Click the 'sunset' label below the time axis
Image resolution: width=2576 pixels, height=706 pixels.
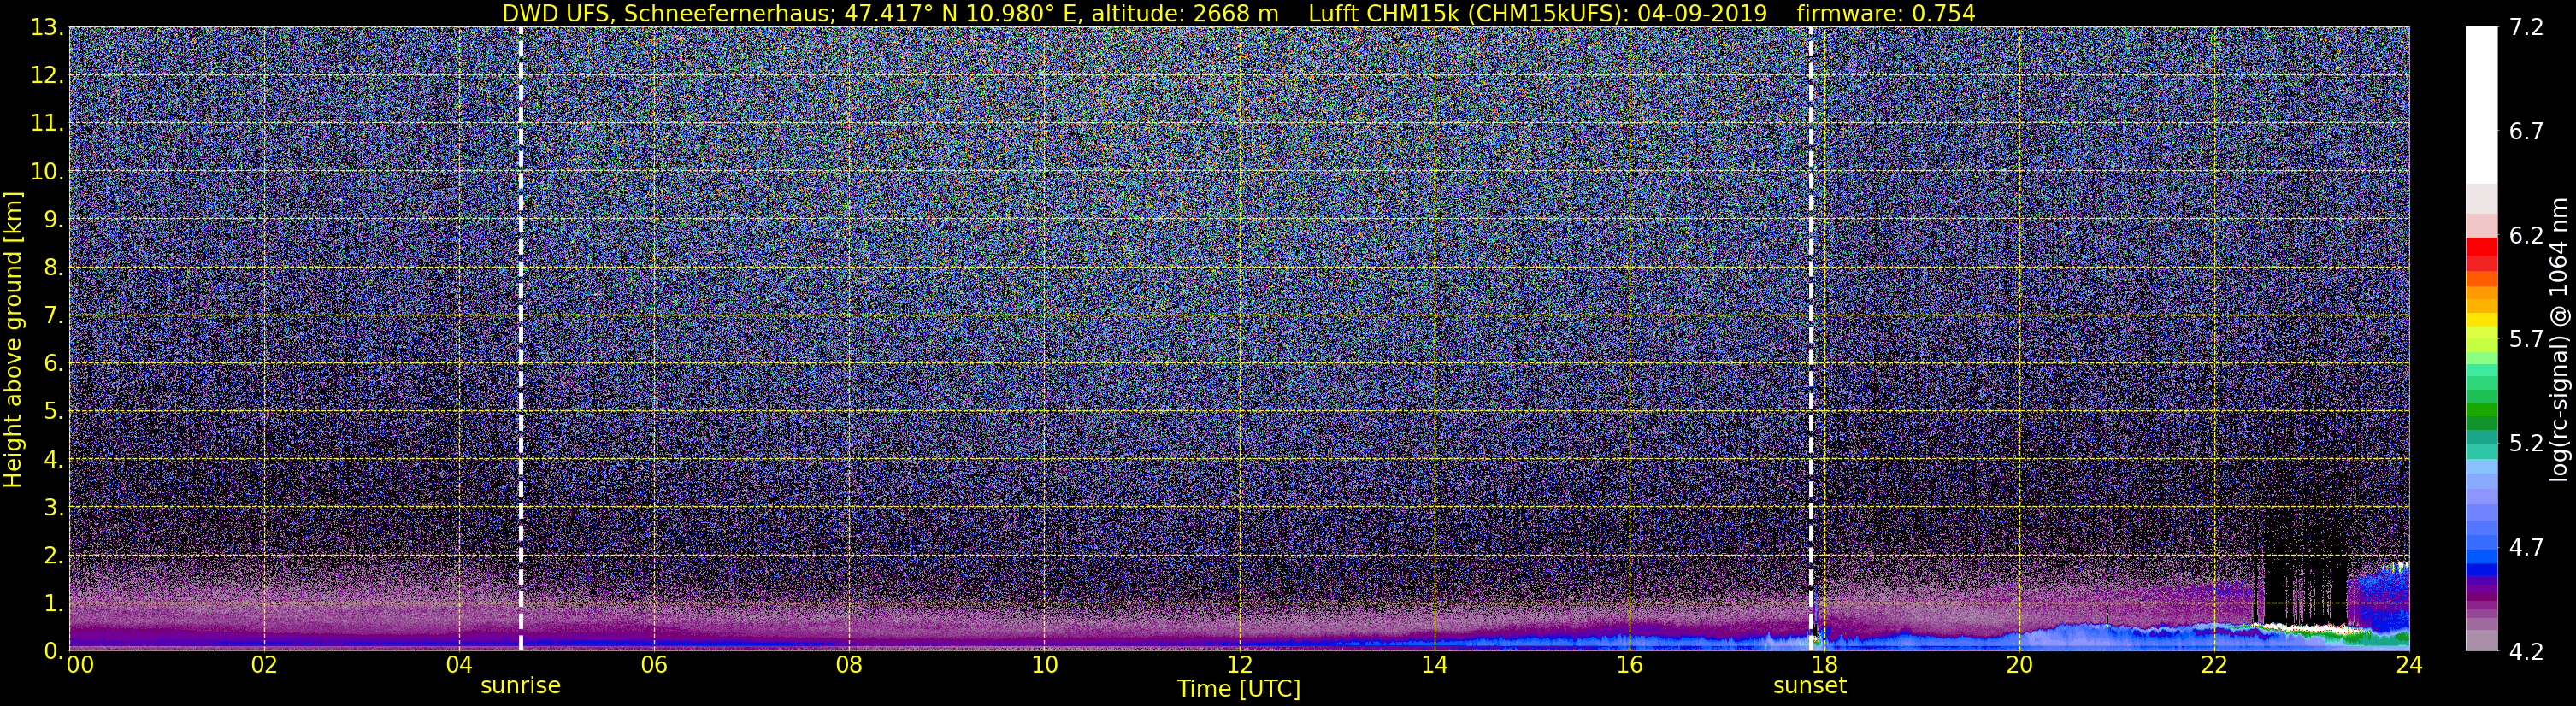tap(1809, 686)
